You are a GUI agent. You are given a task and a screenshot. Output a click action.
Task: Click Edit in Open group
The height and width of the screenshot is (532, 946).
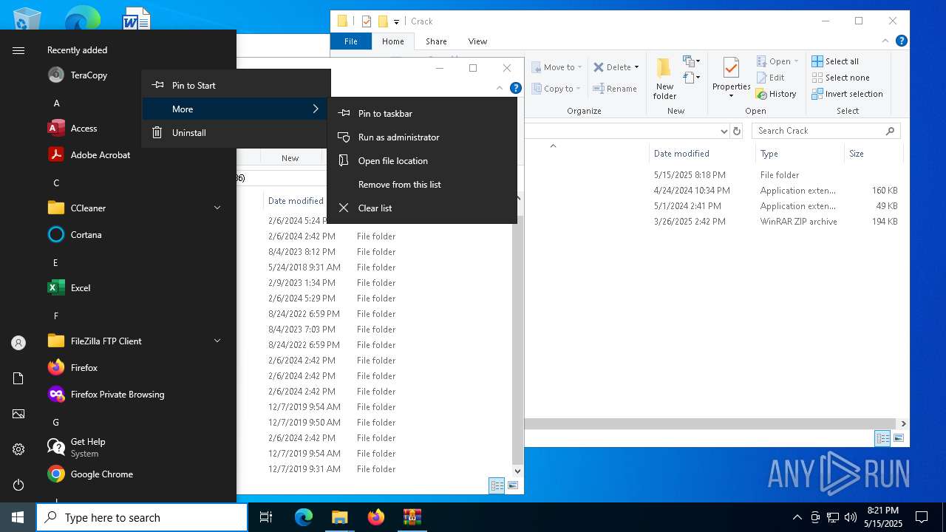point(770,78)
